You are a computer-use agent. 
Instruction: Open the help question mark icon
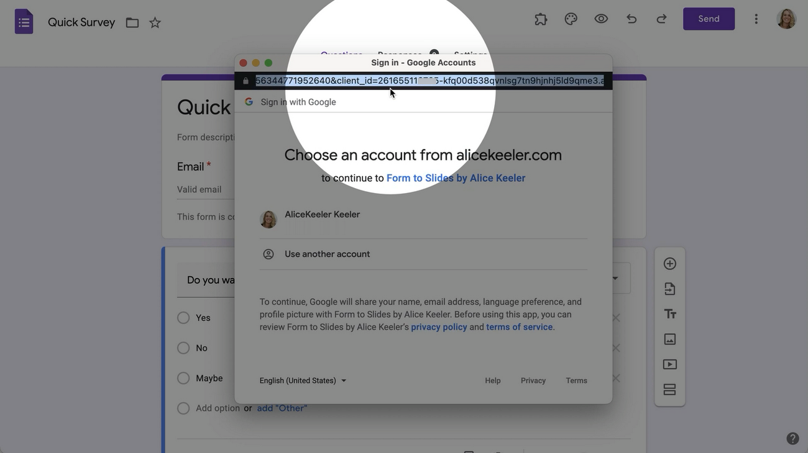[x=792, y=439]
